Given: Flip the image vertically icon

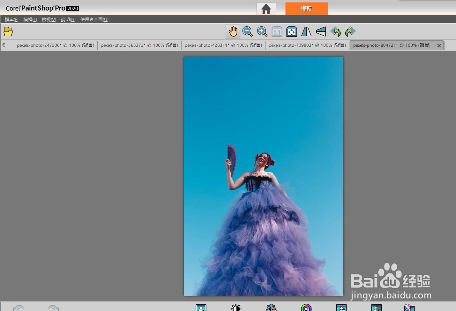Looking at the screenshot, I should [x=321, y=32].
